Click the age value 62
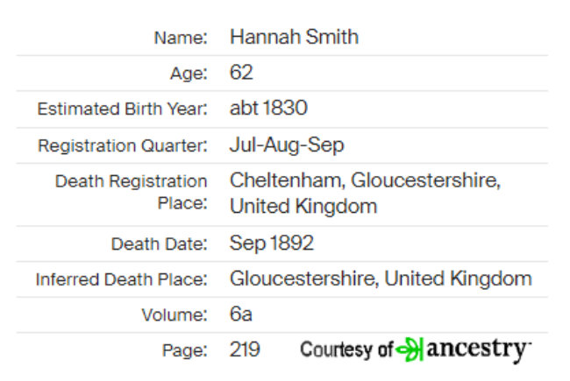The width and height of the screenshot is (570, 381). coord(241,73)
